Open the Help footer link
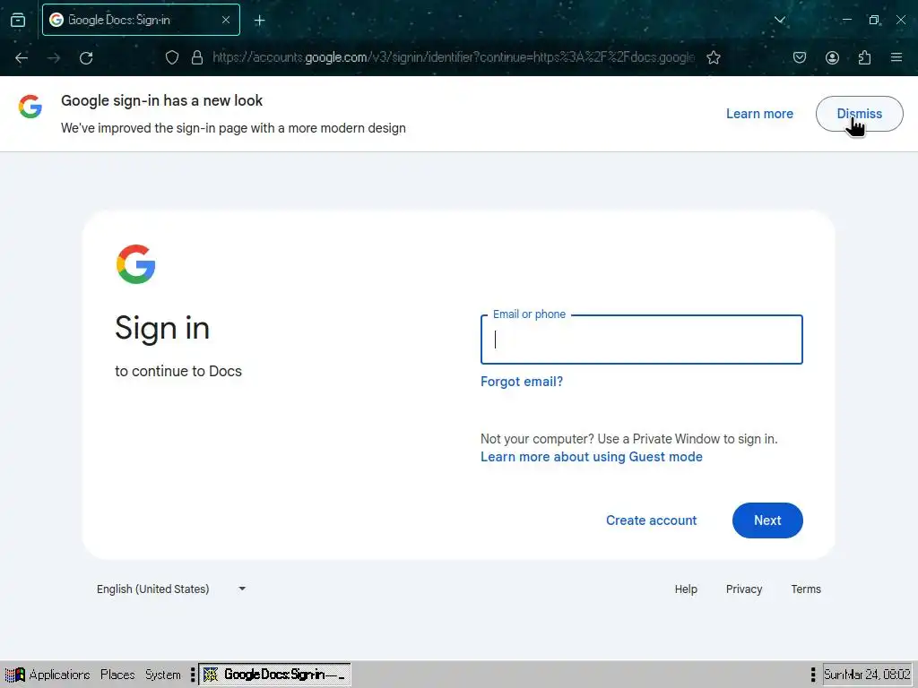The image size is (918, 688). 686,589
